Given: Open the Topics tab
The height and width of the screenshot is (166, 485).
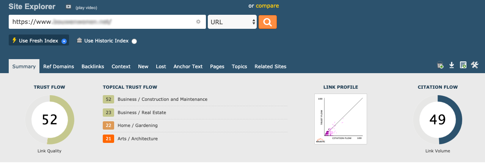Looking at the screenshot, I should pyautogui.click(x=240, y=66).
